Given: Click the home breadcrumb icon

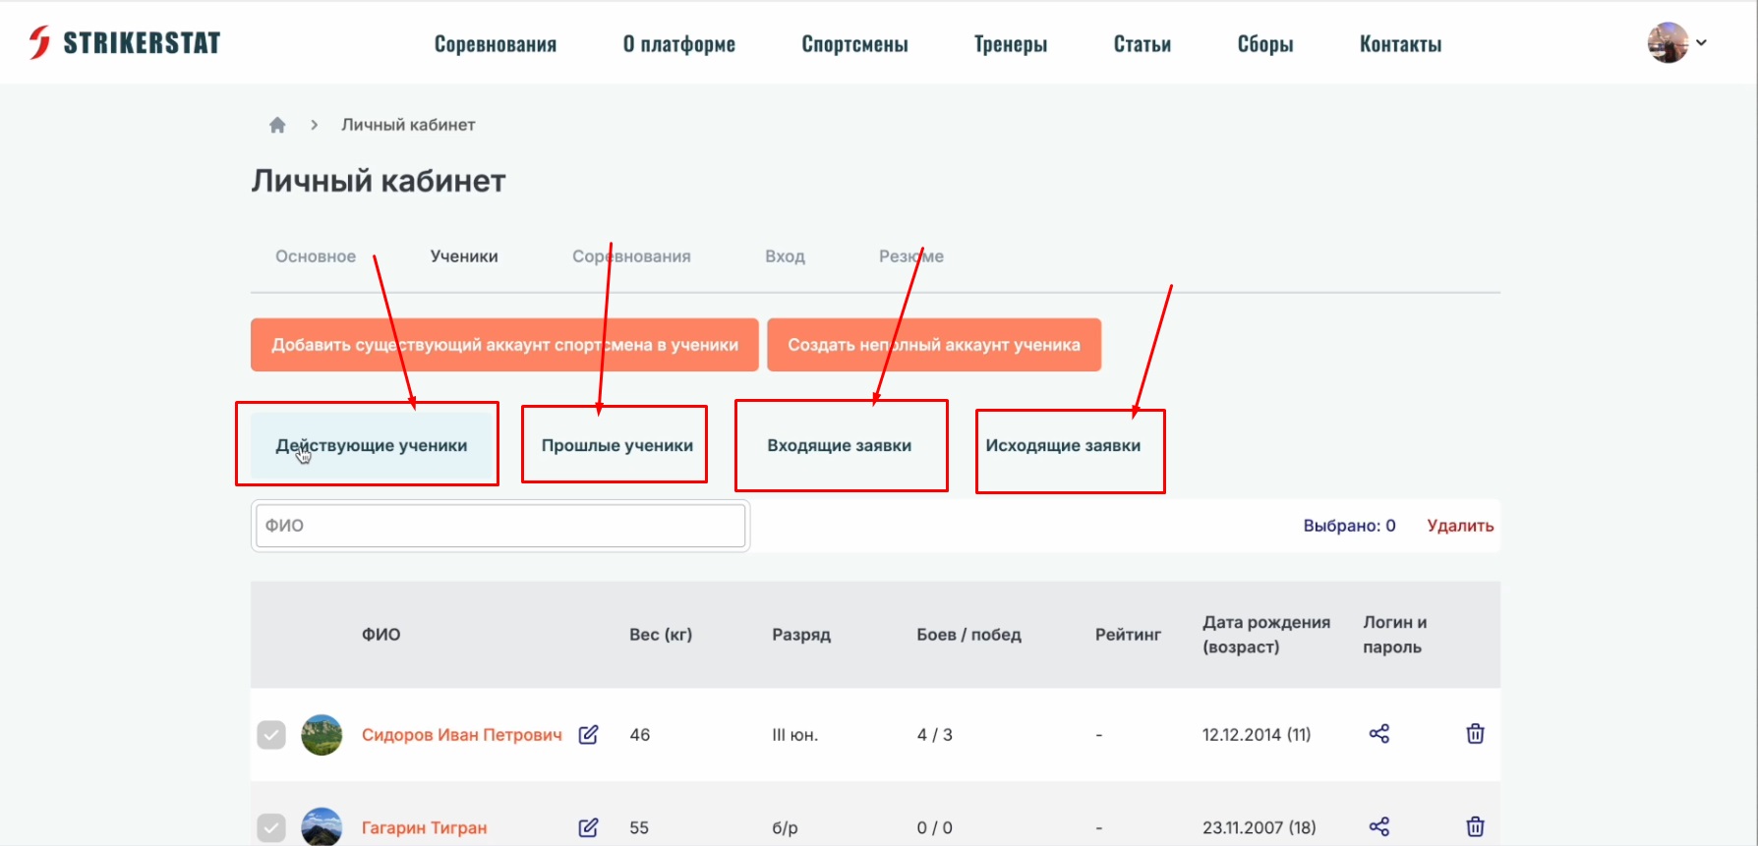Looking at the screenshot, I should coord(277,125).
